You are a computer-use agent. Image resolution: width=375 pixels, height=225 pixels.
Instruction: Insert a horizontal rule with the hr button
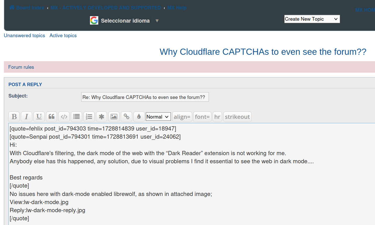point(217,116)
